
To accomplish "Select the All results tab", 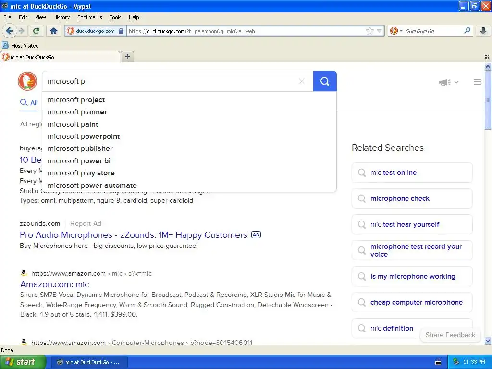I will pyautogui.click(x=28, y=103).
